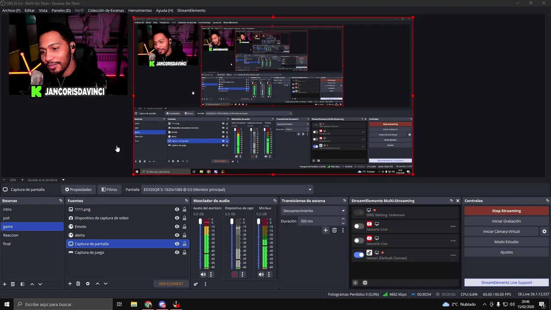The image size is (551, 310).
Task: Open StreamElements multi-streaming settings gear
Action: [x=365, y=283]
